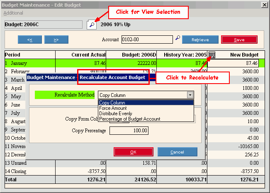Save the budget changes

tap(239, 40)
